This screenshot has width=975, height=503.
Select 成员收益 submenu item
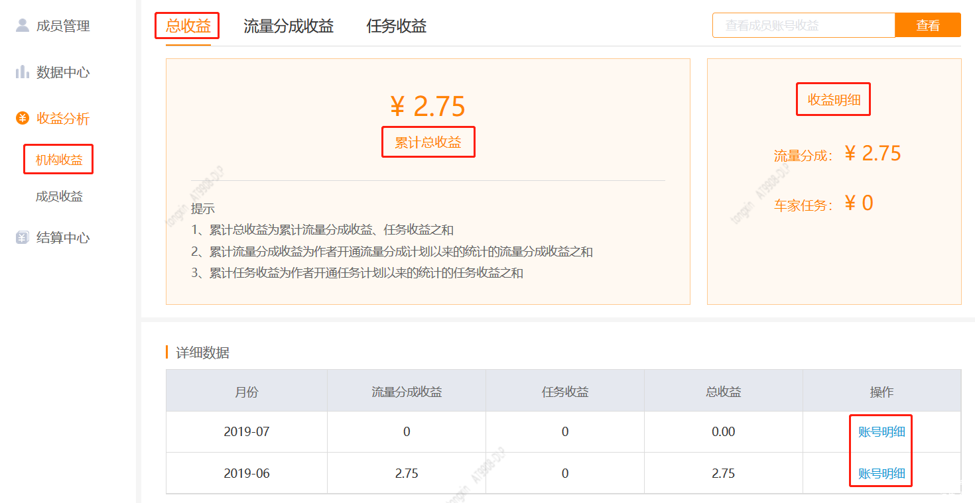tap(59, 197)
